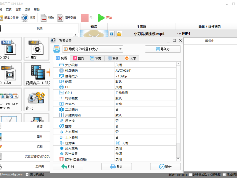Toggle the deinterlace (反交错) value

click(x=145, y=120)
